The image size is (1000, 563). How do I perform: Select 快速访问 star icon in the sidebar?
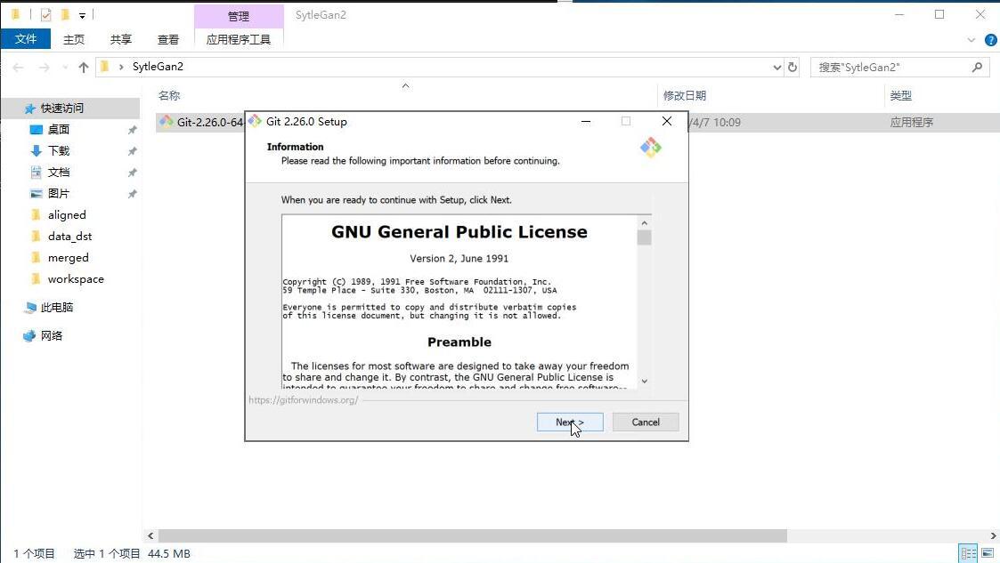point(29,109)
